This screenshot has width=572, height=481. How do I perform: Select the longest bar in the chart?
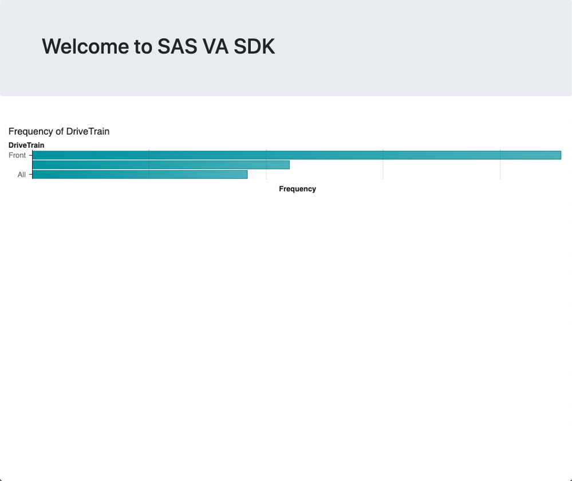coord(286,155)
